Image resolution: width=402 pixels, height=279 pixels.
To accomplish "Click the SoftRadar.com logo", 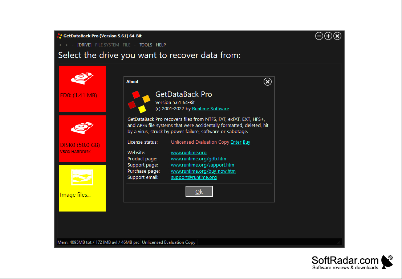I will click(x=353, y=262).
